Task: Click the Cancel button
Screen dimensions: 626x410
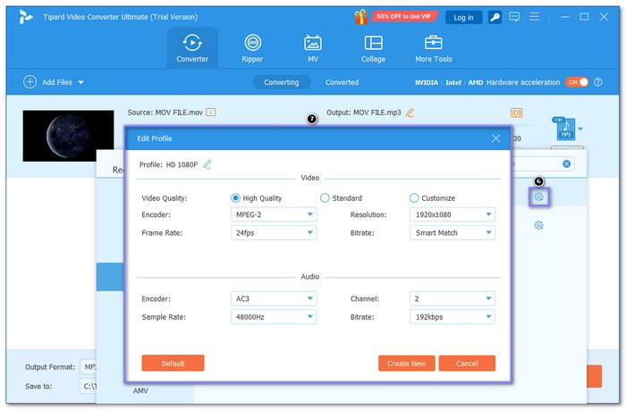Action: (467, 364)
